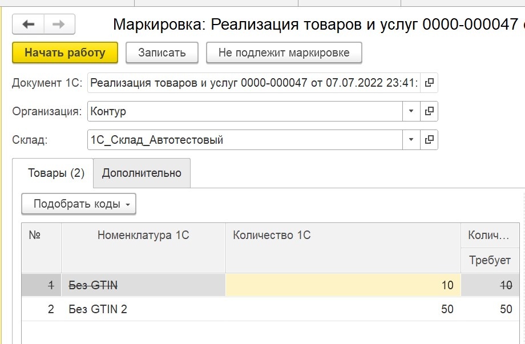Click the Номенклатура 1С column header

tap(143, 248)
